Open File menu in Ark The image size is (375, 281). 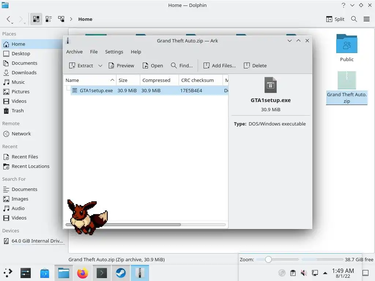pyautogui.click(x=94, y=52)
